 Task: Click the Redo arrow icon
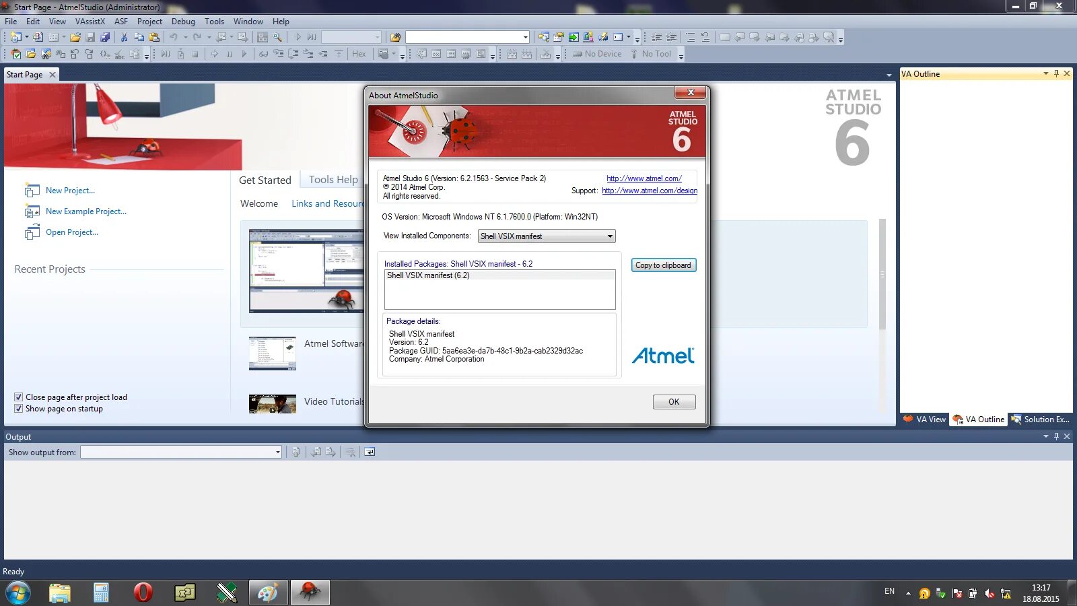coord(197,37)
